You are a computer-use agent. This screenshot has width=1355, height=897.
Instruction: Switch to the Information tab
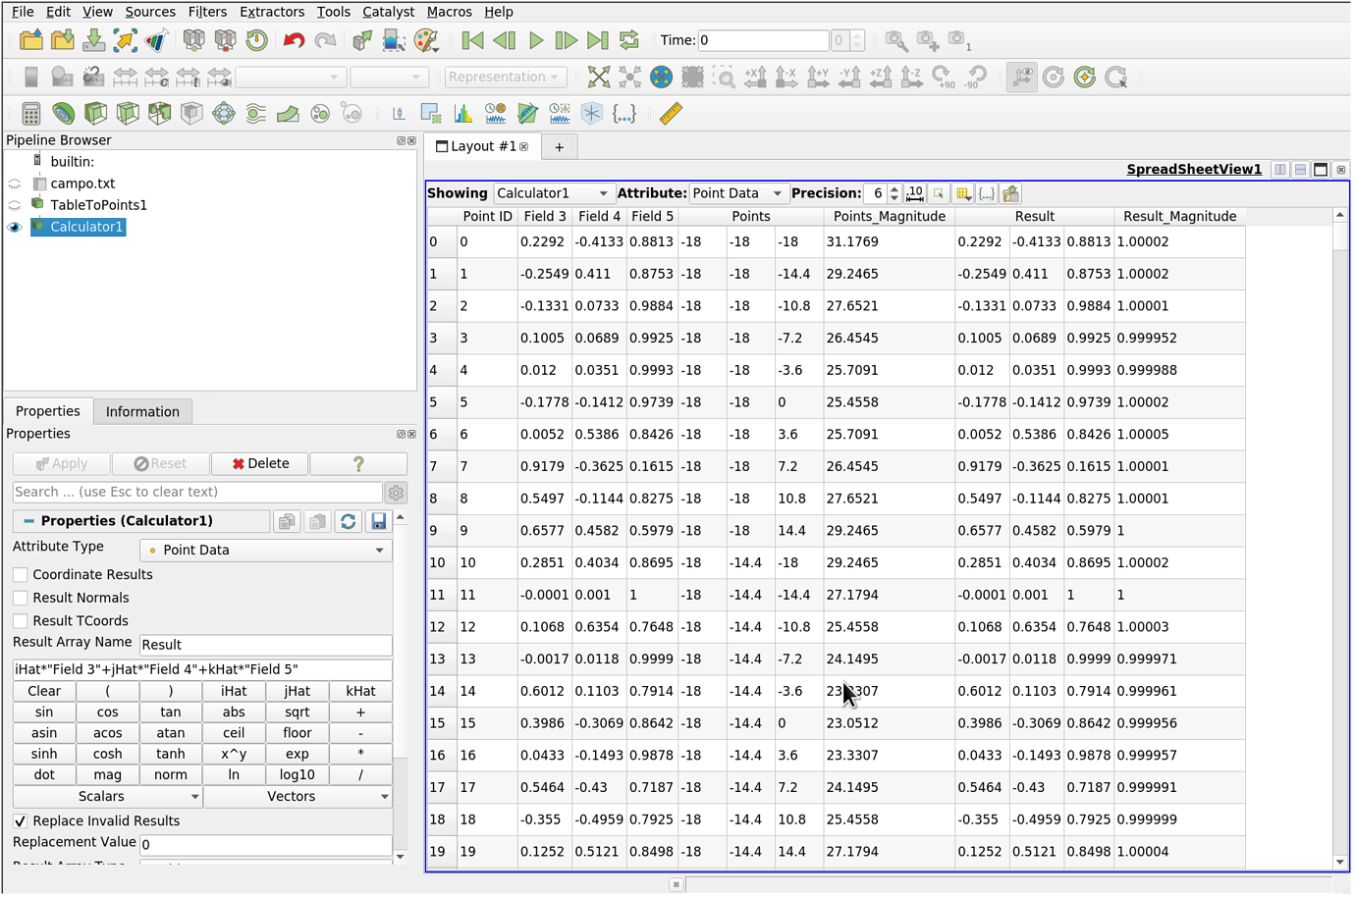[x=142, y=411]
